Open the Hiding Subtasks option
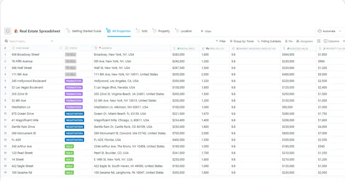345x181 pixels. click(x=269, y=41)
